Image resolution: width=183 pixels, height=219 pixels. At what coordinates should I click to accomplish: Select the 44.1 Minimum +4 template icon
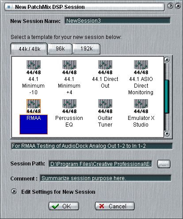pyautogui.click(x=69, y=67)
